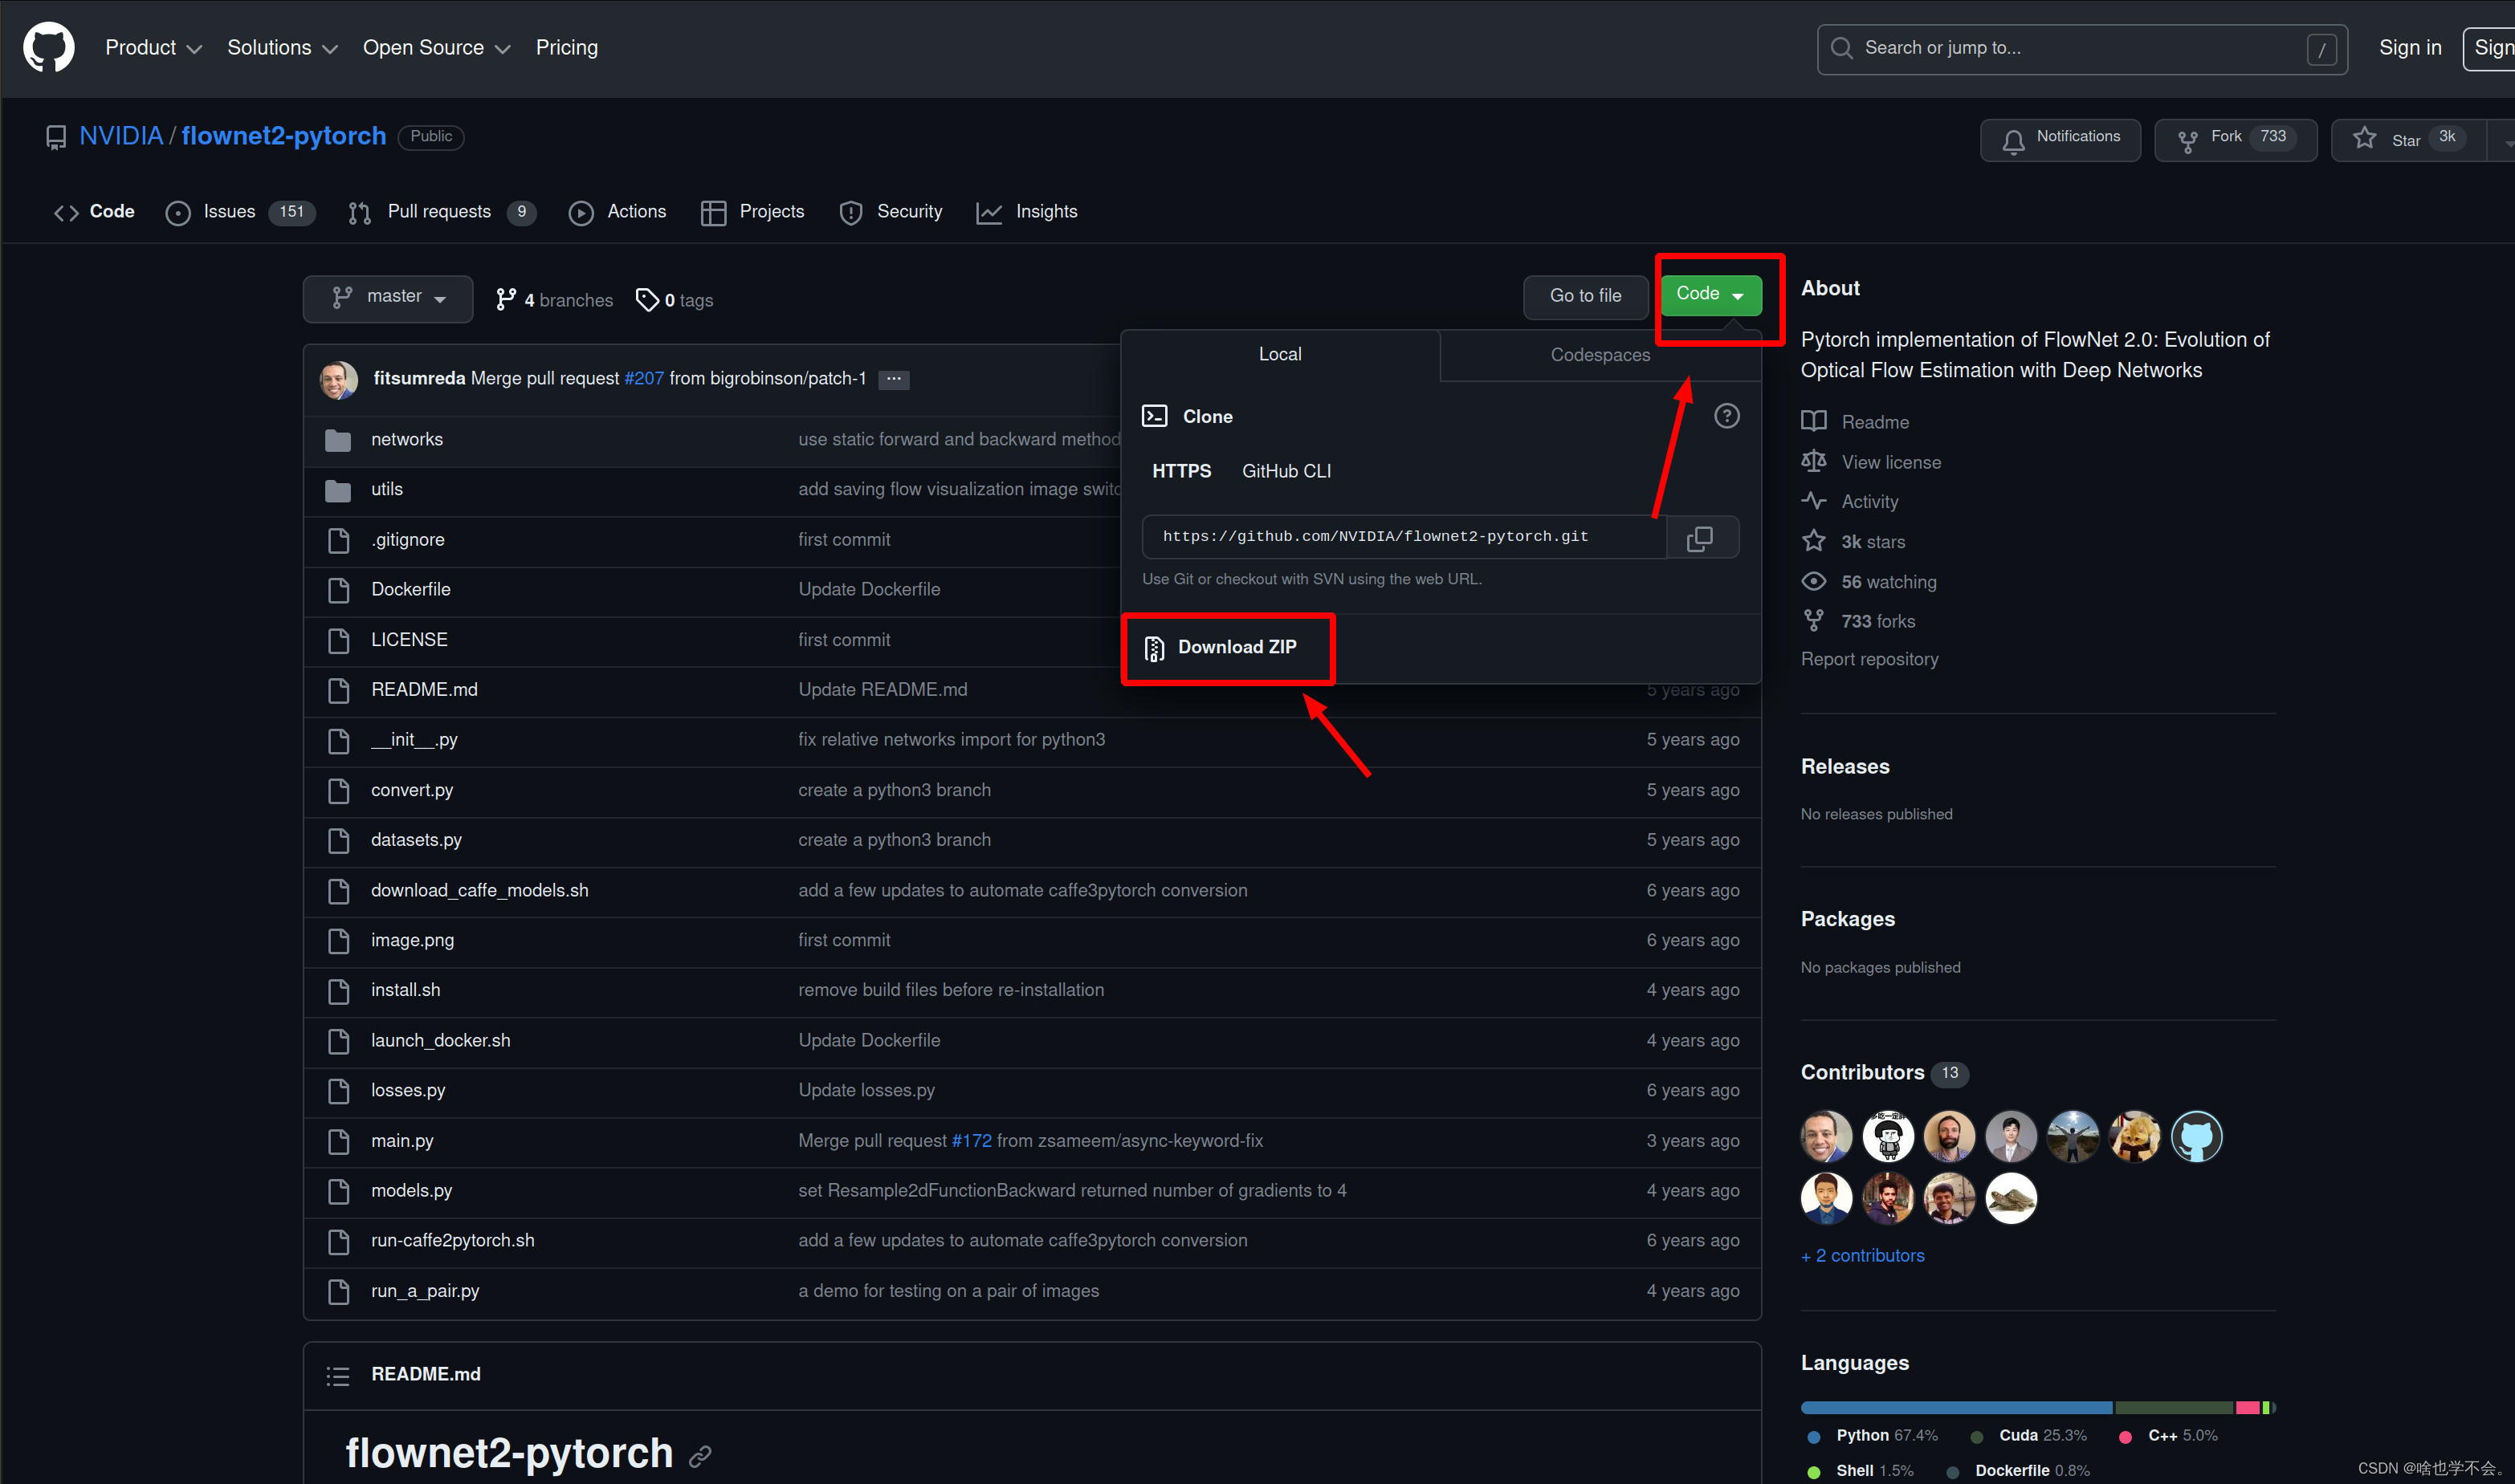Open the Projects tab
This screenshot has height=1484, width=2515.
[752, 212]
